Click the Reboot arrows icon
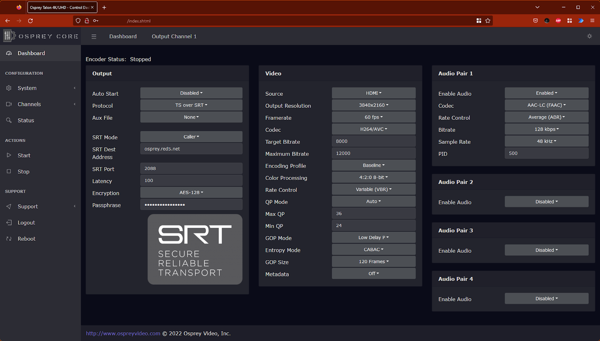Viewport: 600px width, 341px height. (x=9, y=238)
